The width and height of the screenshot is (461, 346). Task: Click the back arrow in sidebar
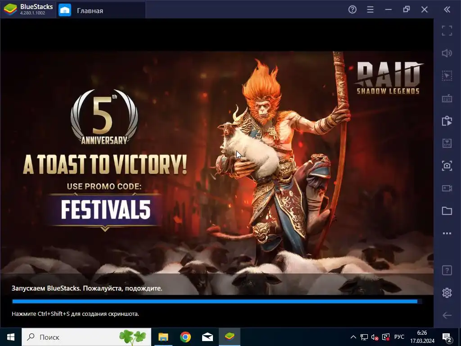[447, 315]
